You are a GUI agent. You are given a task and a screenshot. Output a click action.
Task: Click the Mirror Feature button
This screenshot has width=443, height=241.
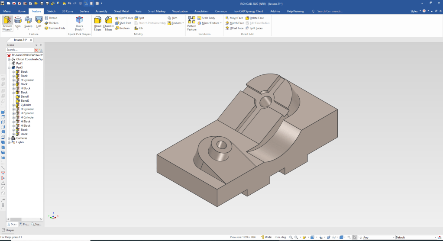tap(210, 23)
